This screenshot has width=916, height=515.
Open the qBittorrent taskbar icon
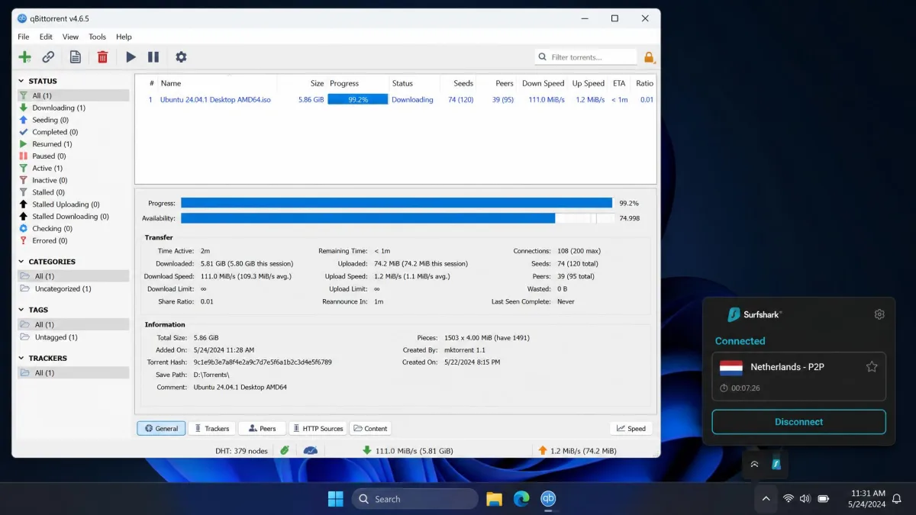pyautogui.click(x=548, y=499)
